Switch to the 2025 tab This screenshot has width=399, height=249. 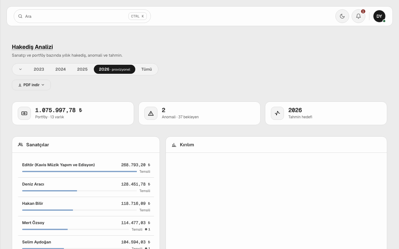point(82,69)
